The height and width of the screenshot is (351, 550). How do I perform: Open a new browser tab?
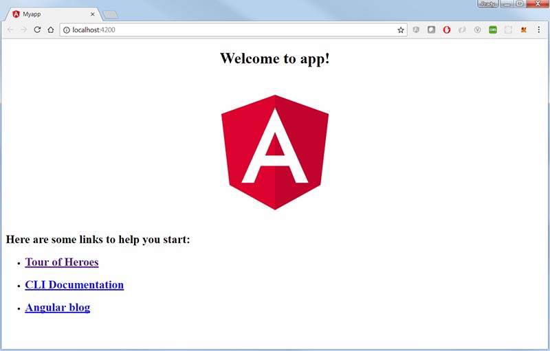click(111, 14)
